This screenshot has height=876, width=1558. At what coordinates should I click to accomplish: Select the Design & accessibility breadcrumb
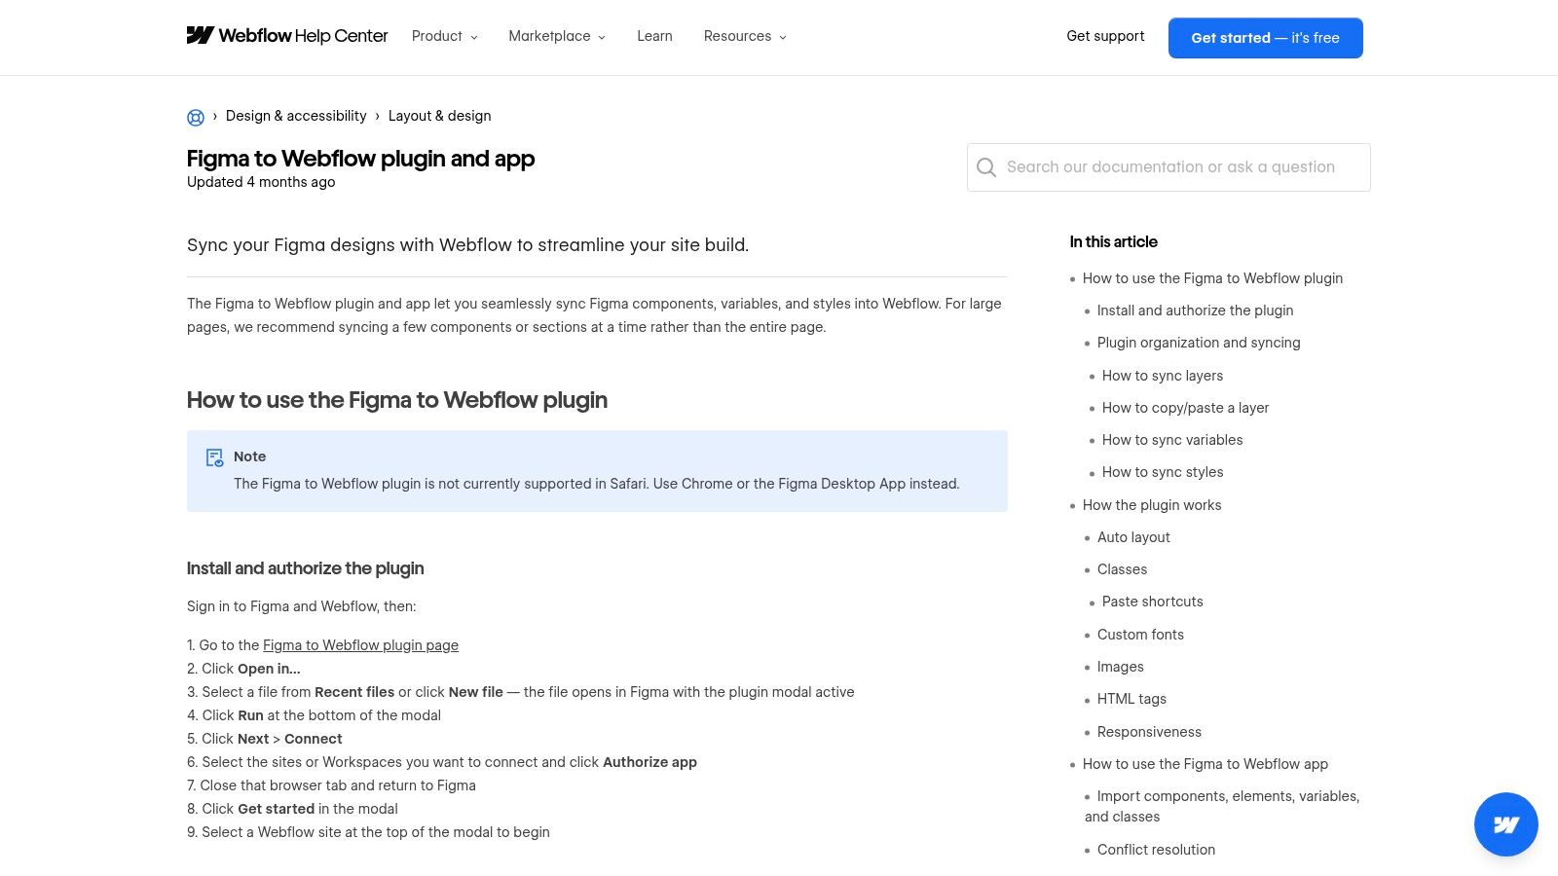[296, 116]
